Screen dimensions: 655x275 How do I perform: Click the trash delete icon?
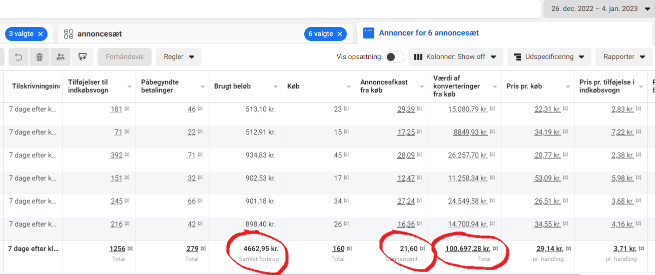click(40, 57)
